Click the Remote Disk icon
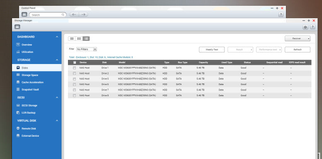The image size is (322, 159). 18,128
